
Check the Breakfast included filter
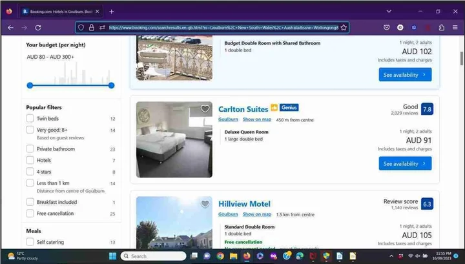(30, 202)
